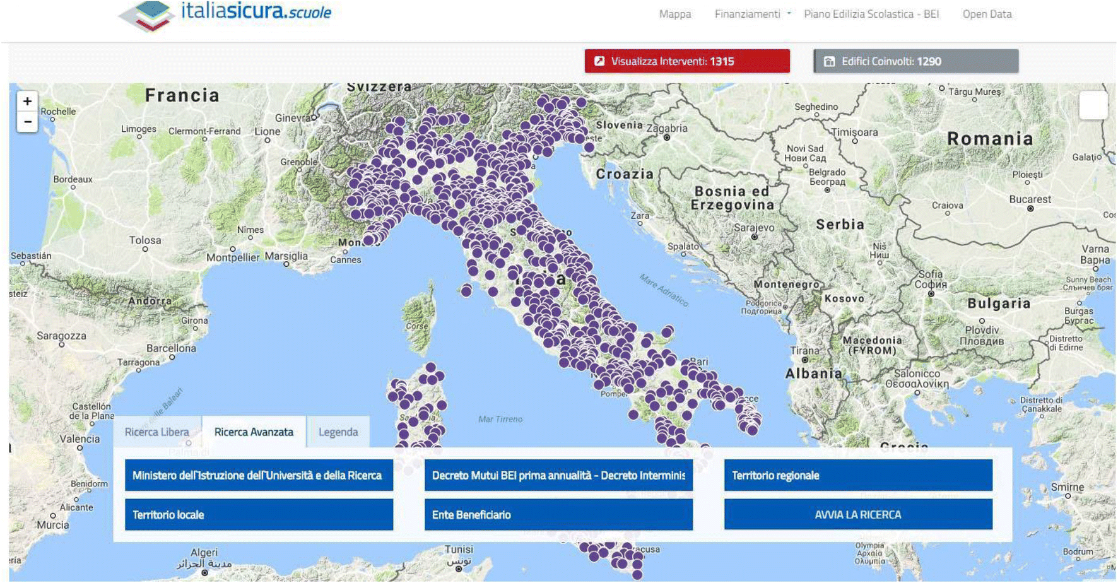Click the Romania label on the map
This screenshot has height=583, width=1118.
[x=990, y=139]
